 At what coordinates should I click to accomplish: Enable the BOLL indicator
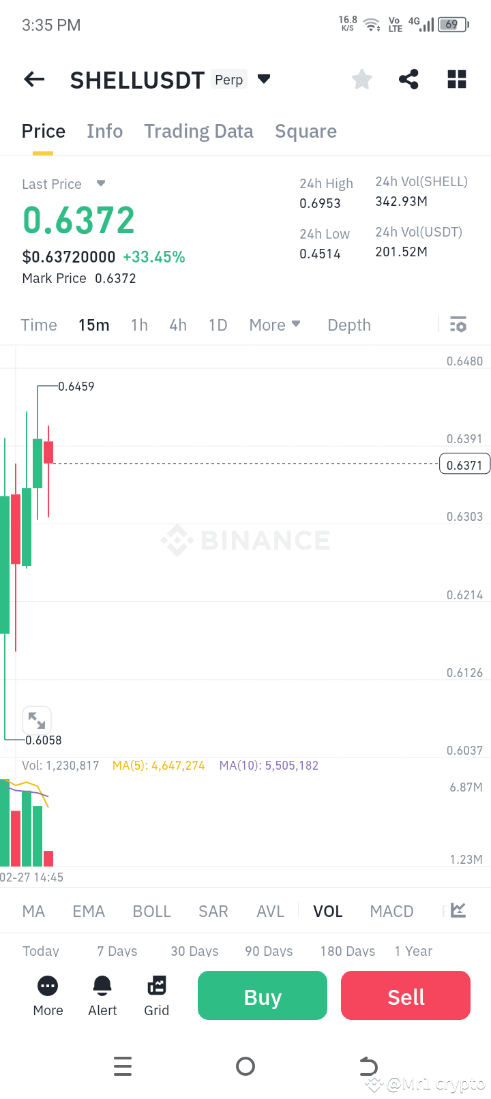pos(151,911)
